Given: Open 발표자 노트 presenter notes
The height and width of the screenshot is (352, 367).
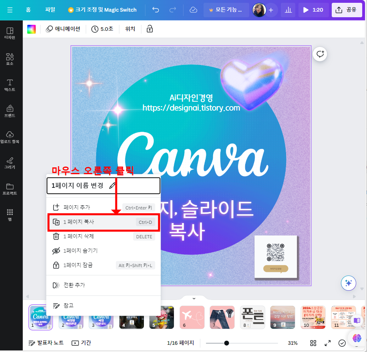Looking at the screenshot, I should 46,343.
